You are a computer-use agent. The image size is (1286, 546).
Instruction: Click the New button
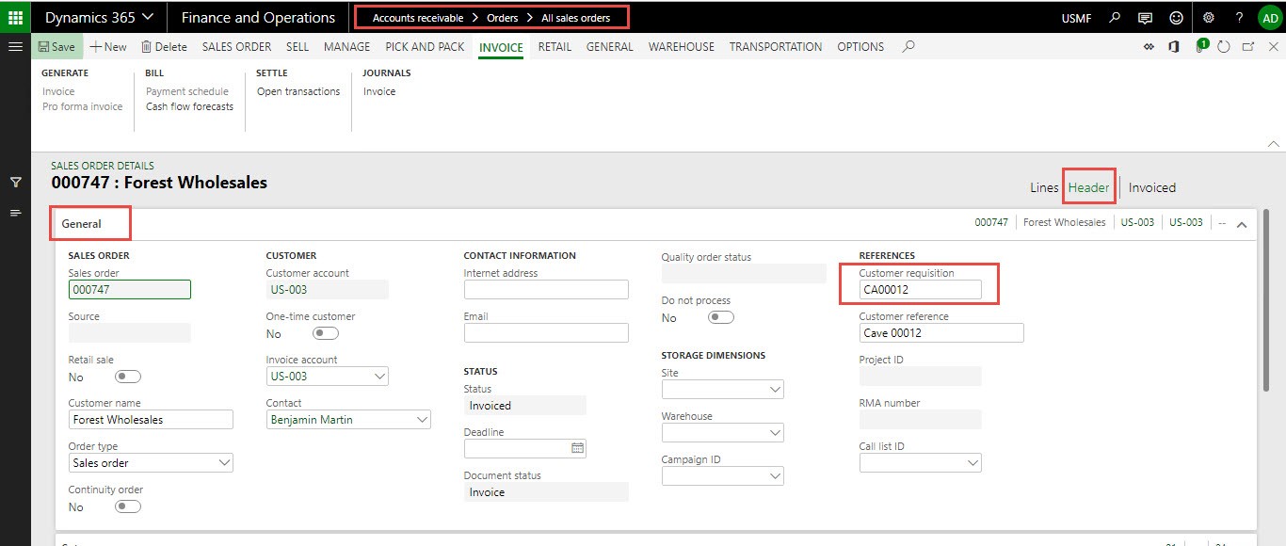tap(108, 46)
